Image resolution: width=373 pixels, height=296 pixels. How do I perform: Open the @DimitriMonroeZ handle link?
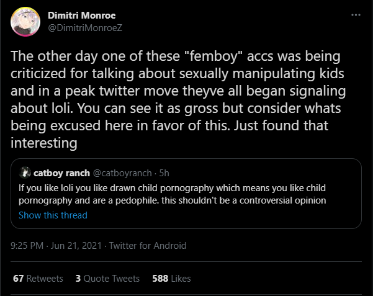(85, 28)
